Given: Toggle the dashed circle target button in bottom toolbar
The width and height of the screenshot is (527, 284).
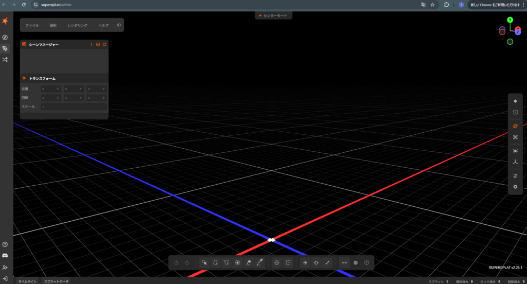Looking at the screenshot, I should pos(366,263).
